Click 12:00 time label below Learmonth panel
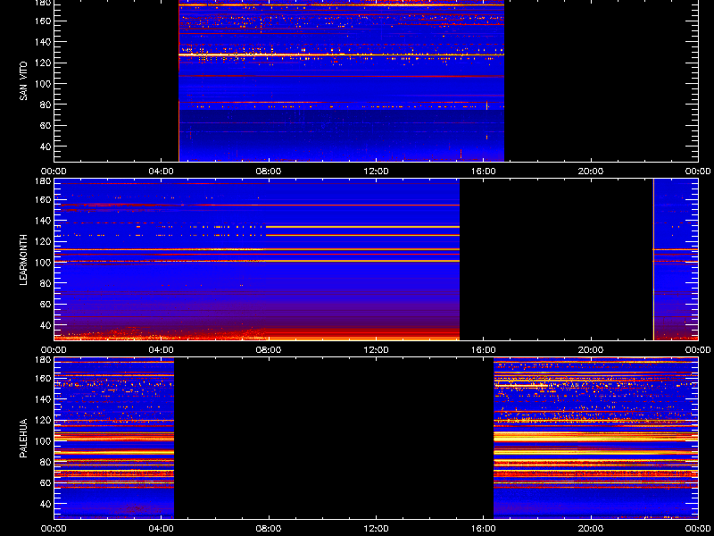 coord(376,350)
